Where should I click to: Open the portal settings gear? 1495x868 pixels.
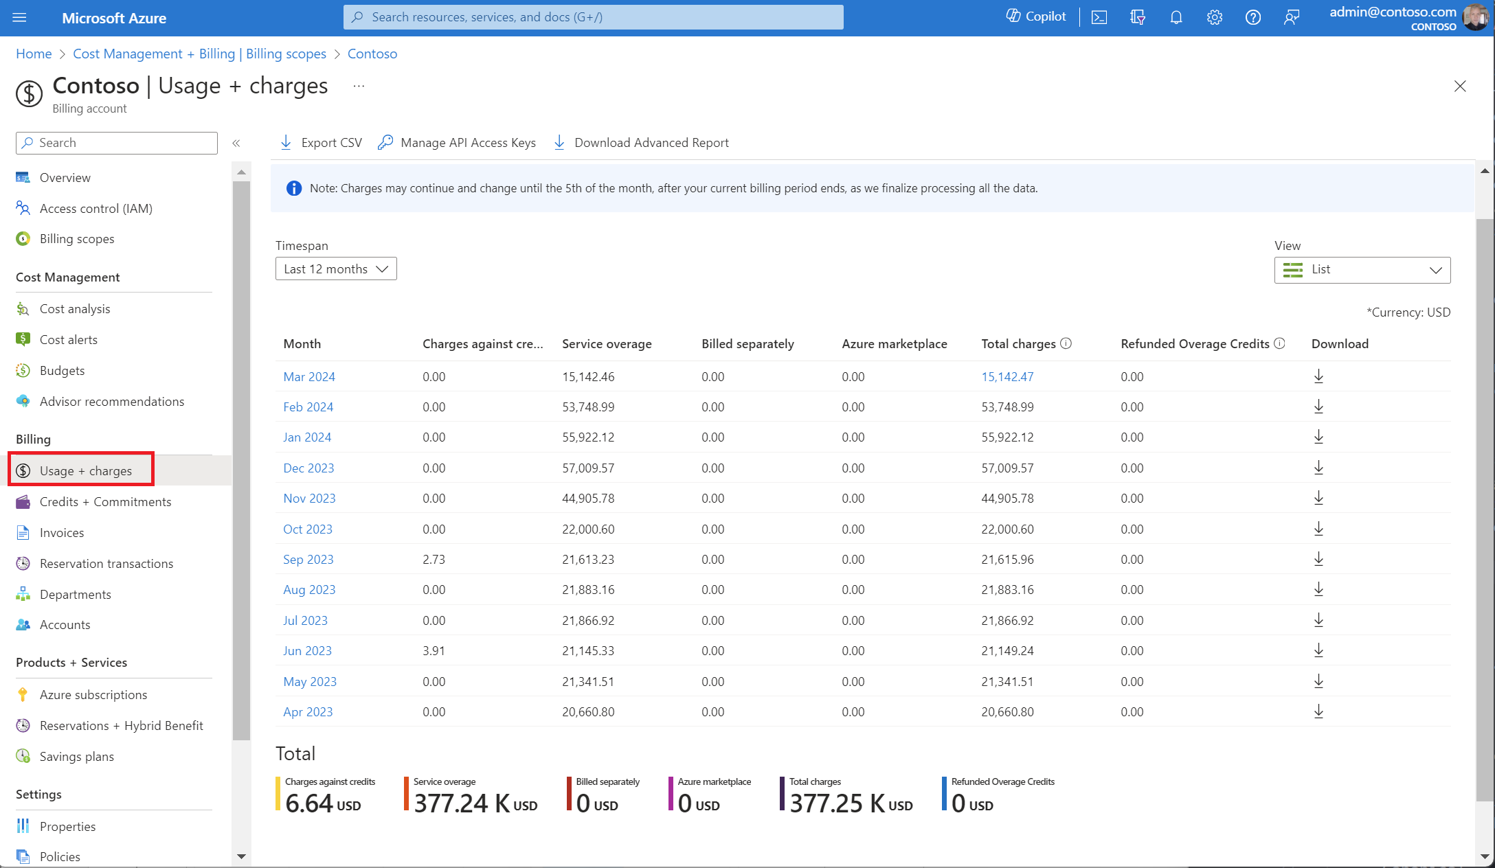tap(1215, 18)
